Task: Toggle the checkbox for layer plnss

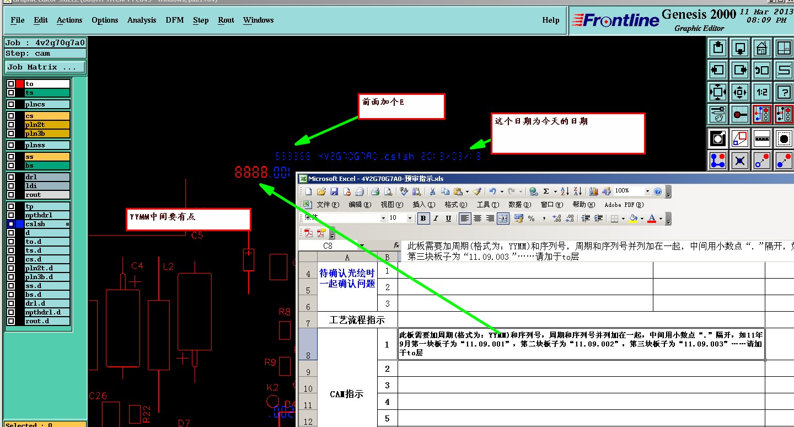Action: tap(11, 145)
